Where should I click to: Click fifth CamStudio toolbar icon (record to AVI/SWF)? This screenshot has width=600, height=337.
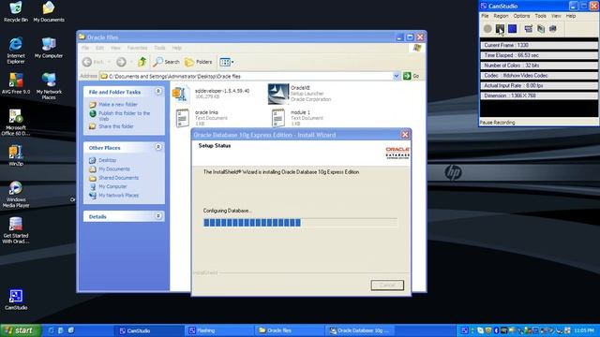click(541, 29)
